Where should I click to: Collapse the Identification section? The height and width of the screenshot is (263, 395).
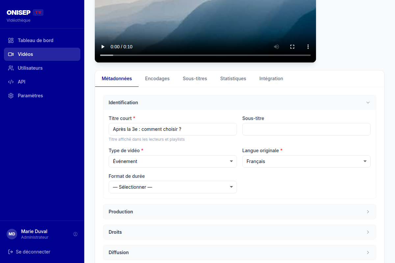click(x=240, y=103)
